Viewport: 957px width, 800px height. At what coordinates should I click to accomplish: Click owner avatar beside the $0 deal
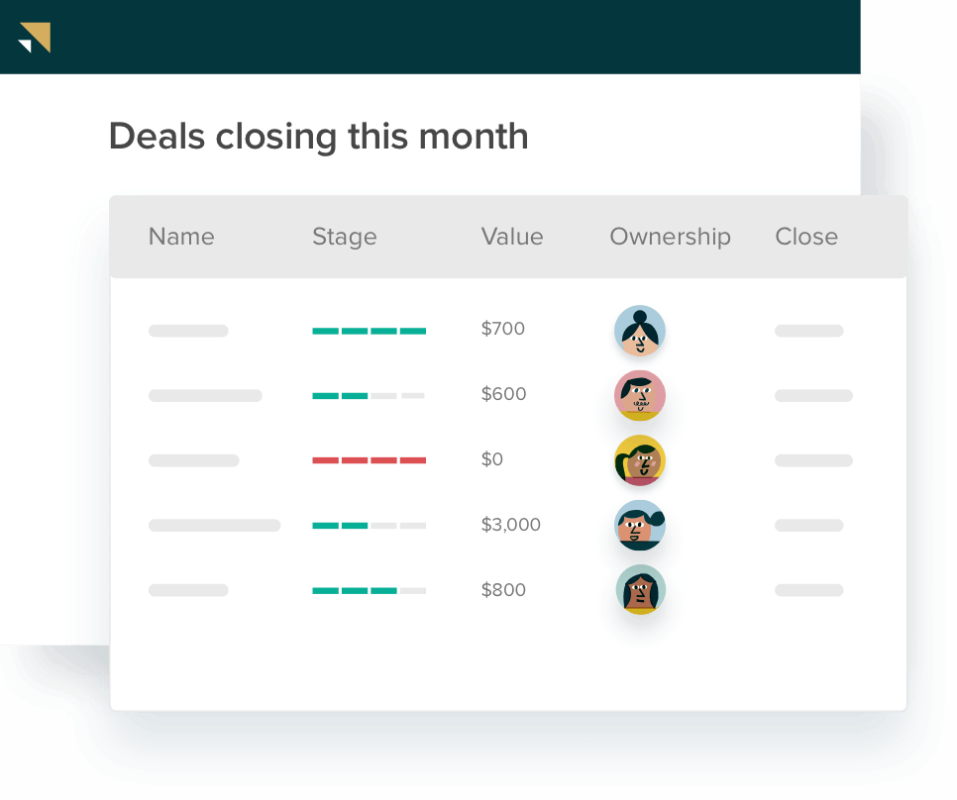tap(639, 460)
